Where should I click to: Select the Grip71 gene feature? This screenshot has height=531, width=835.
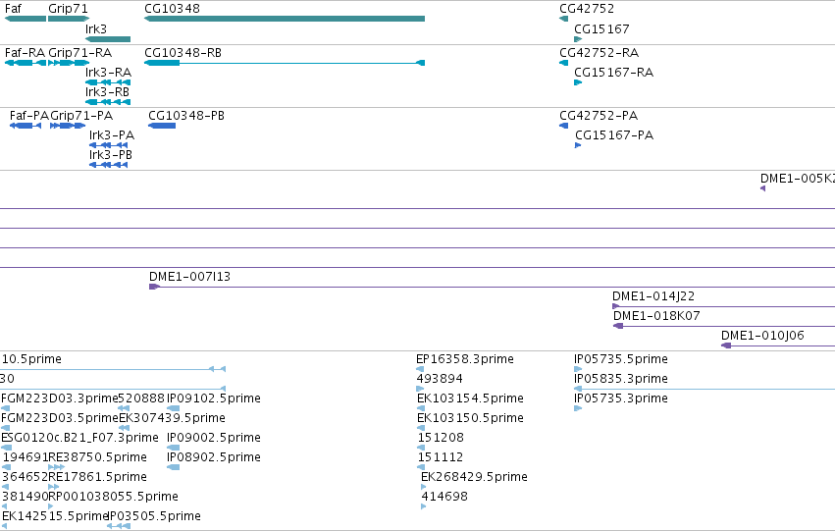[x=69, y=19]
